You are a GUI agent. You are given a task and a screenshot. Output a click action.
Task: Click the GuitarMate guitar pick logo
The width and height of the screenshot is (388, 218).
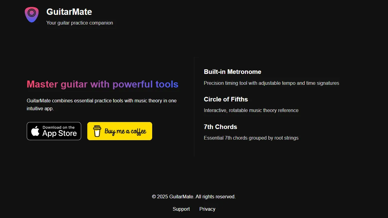(x=32, y=14)
